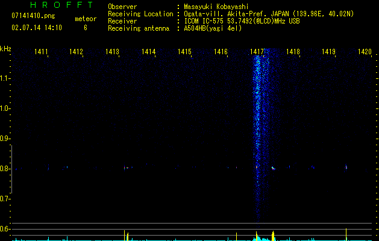Click the gray vertical range bar by the kHz axis
Screen dimensions: 379x241
point(11,169)
